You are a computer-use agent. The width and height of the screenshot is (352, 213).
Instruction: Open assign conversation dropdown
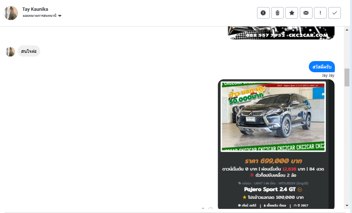[42, 16]
